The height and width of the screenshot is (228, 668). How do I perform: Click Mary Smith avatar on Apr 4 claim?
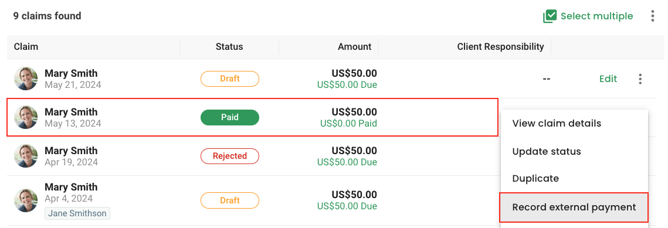tap(26, 200)
